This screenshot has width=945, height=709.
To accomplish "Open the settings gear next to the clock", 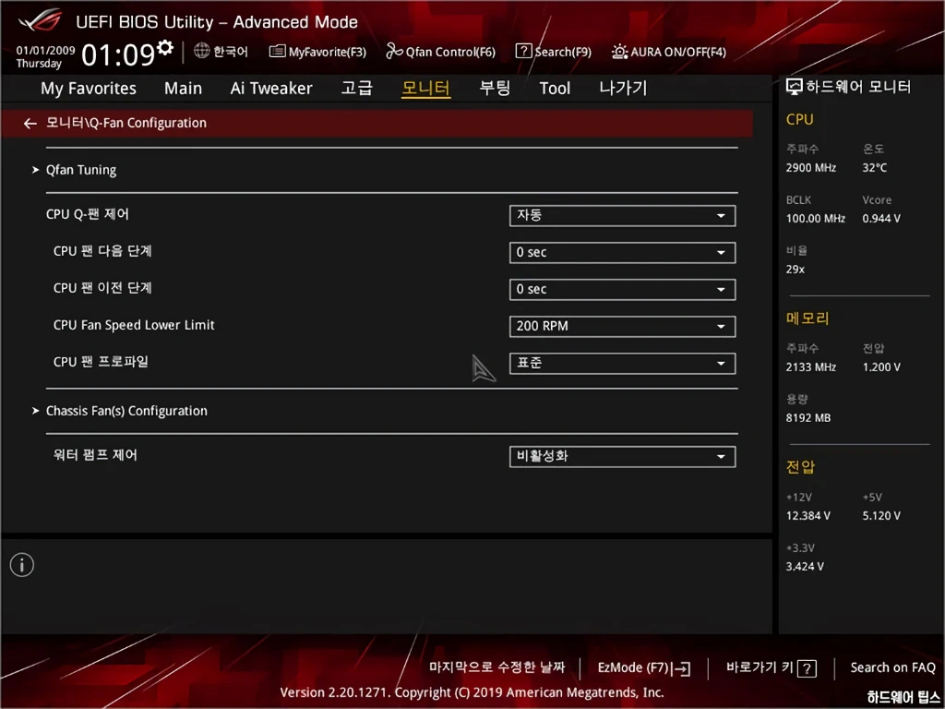I will [164, 47].
